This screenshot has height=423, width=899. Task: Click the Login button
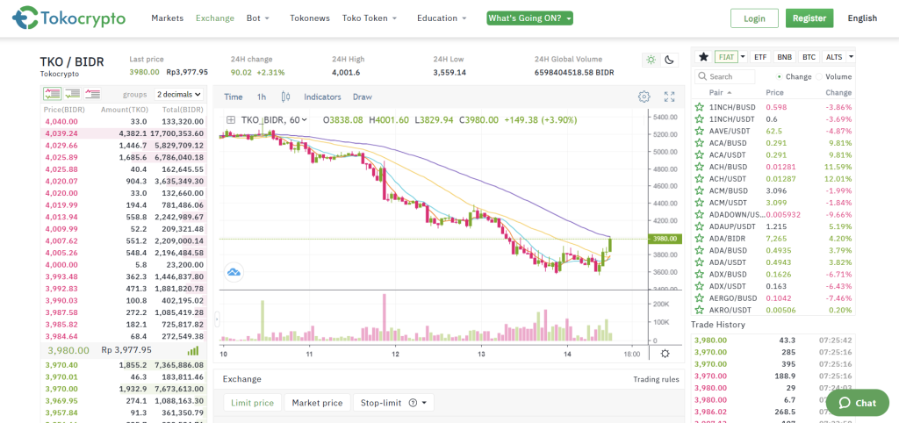click(754, 18)
